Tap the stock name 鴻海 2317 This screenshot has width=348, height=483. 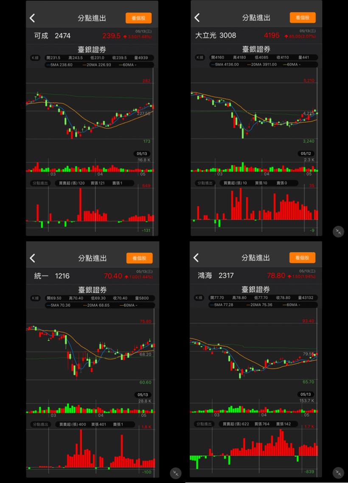(216, 276)
